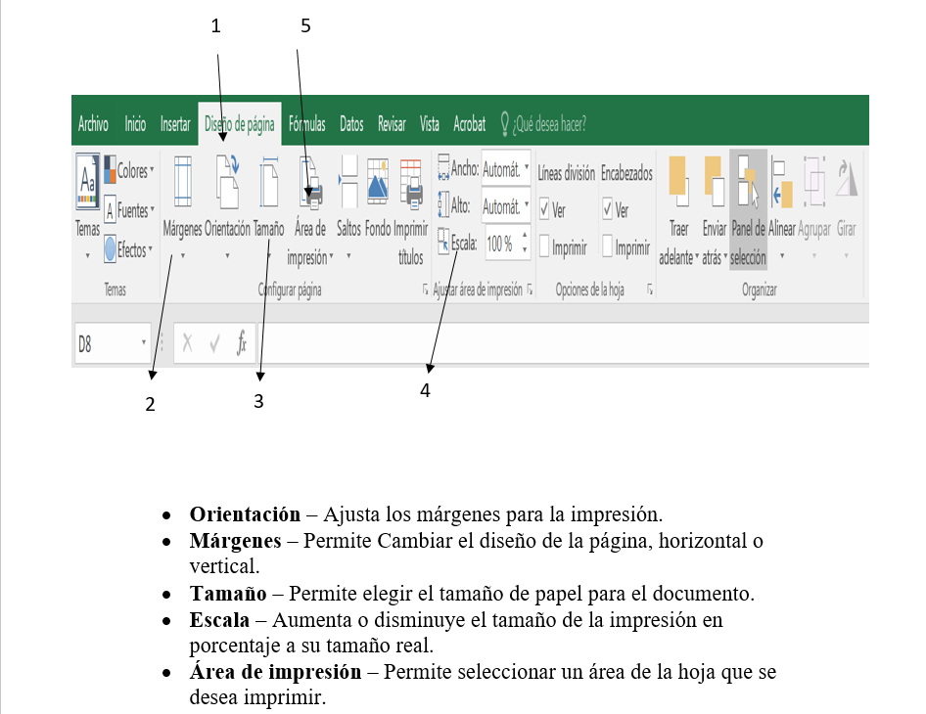This screenshot has width=926, height=714.
Task: Click the Márgenes icon
Action: (x=182, y=181)
